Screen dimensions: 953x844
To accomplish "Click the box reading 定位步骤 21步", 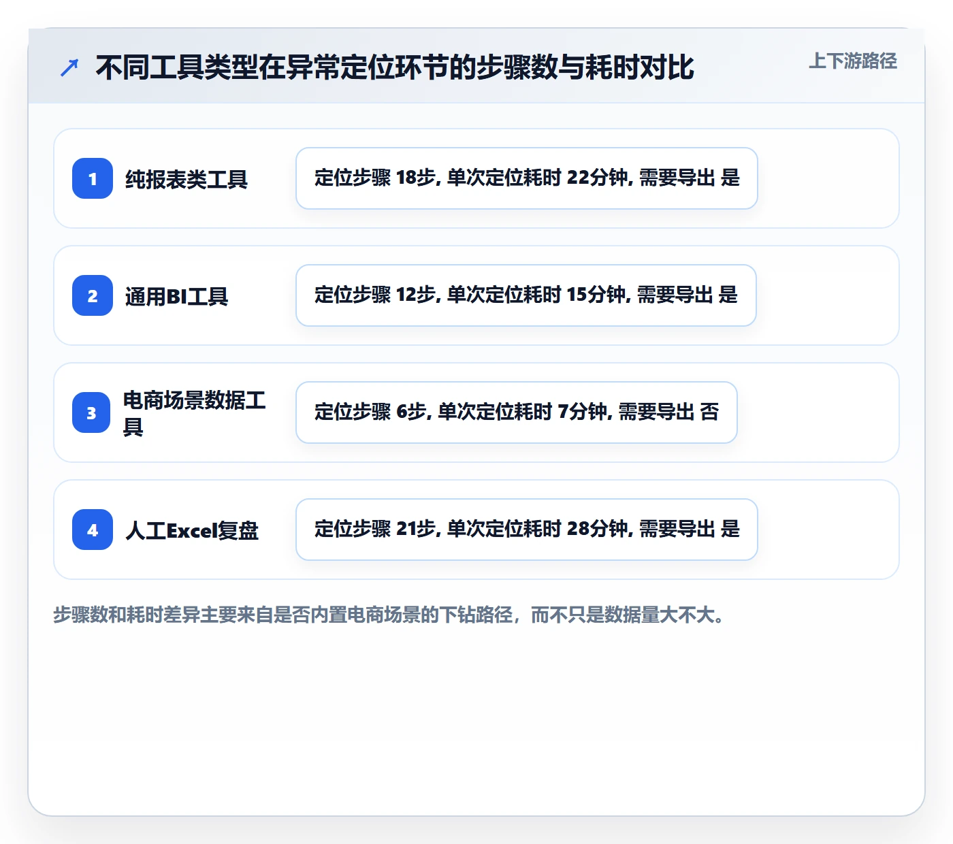I will coord(527,530).
